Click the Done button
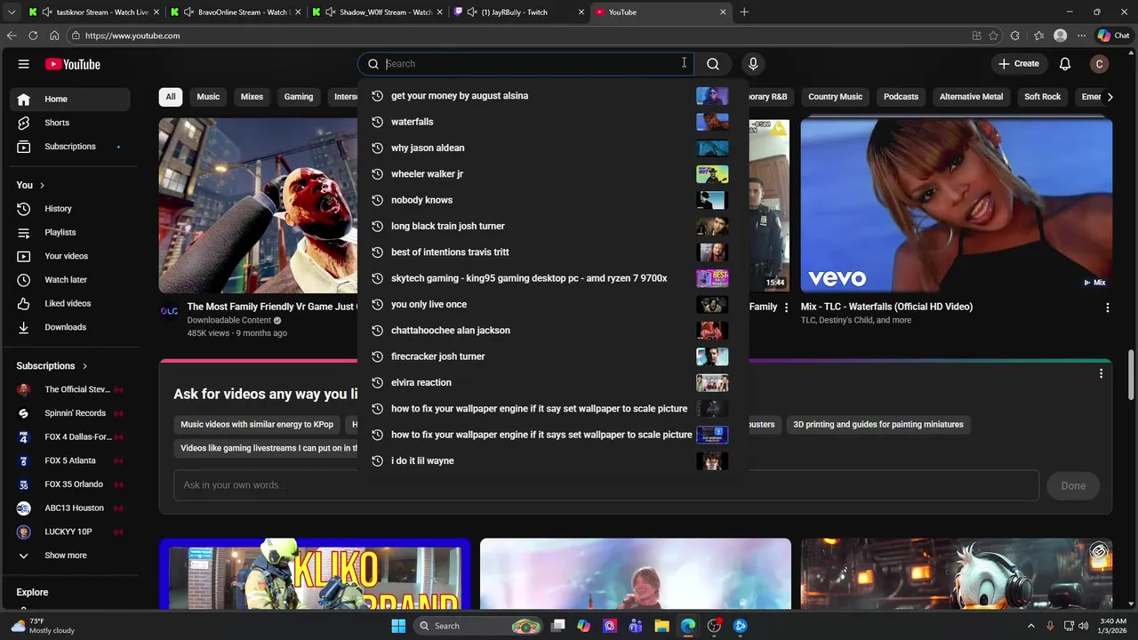This screenshot has height=640, width=1138. (1073, 485)
